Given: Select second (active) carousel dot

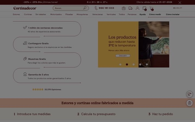Looking at the screenshot, I should point(127,64).
